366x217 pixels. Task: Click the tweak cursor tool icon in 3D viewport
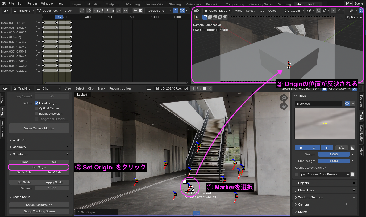[197, 17]
